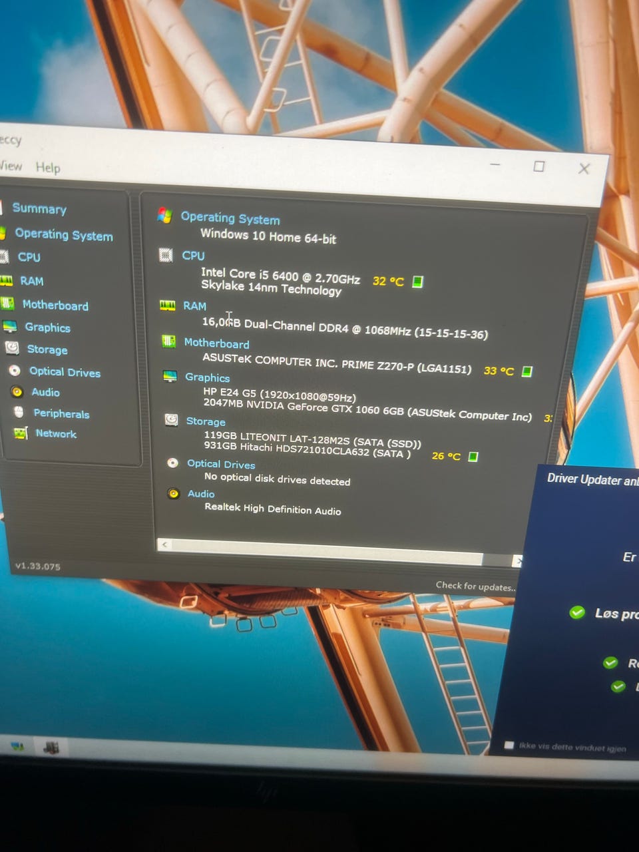Open the Operating System summary heading

(x=230, y=218)
